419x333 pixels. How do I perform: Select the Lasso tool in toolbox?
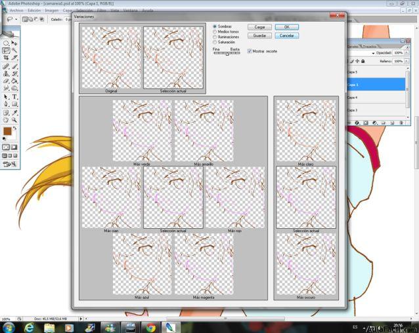pyautogui.click(x=6, y=50)
